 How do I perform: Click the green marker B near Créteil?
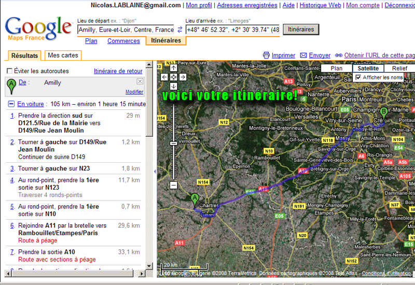click(383, 113)
